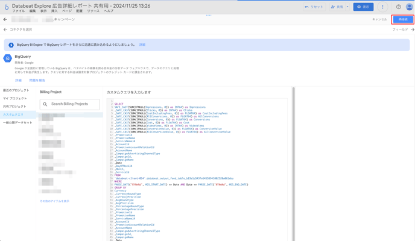Select 最近のプロジェクト in the sidebar
This screenshot has width=415, height=241.
tap(17, 90)
